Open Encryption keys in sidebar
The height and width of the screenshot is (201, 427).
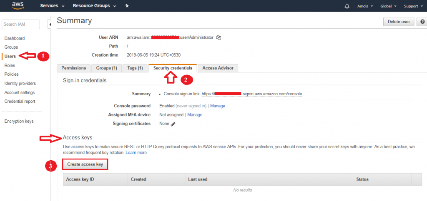point(19,121)
